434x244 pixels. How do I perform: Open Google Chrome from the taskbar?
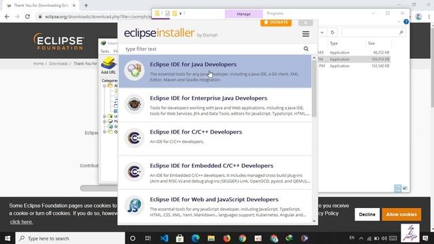pos(243,238)
